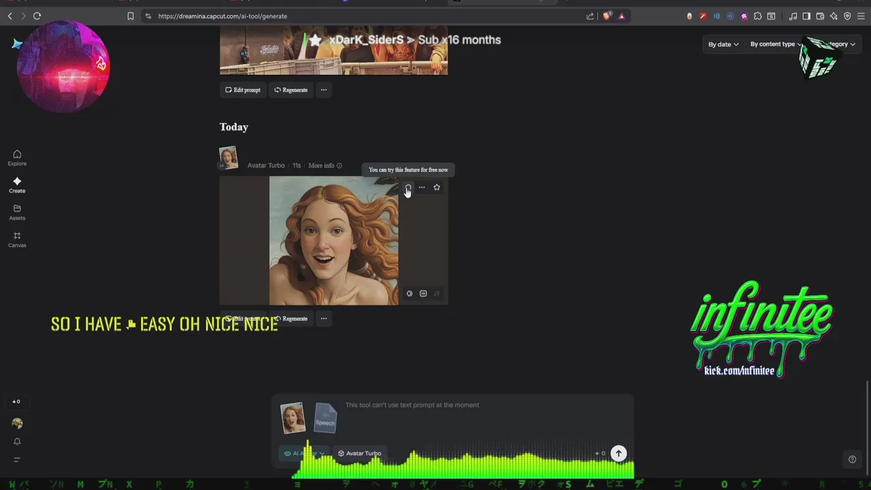Screen dimensions: 871x490
Task: Open the browser hamburger menu
Action: pyautogui.click(x=861, y=16)
